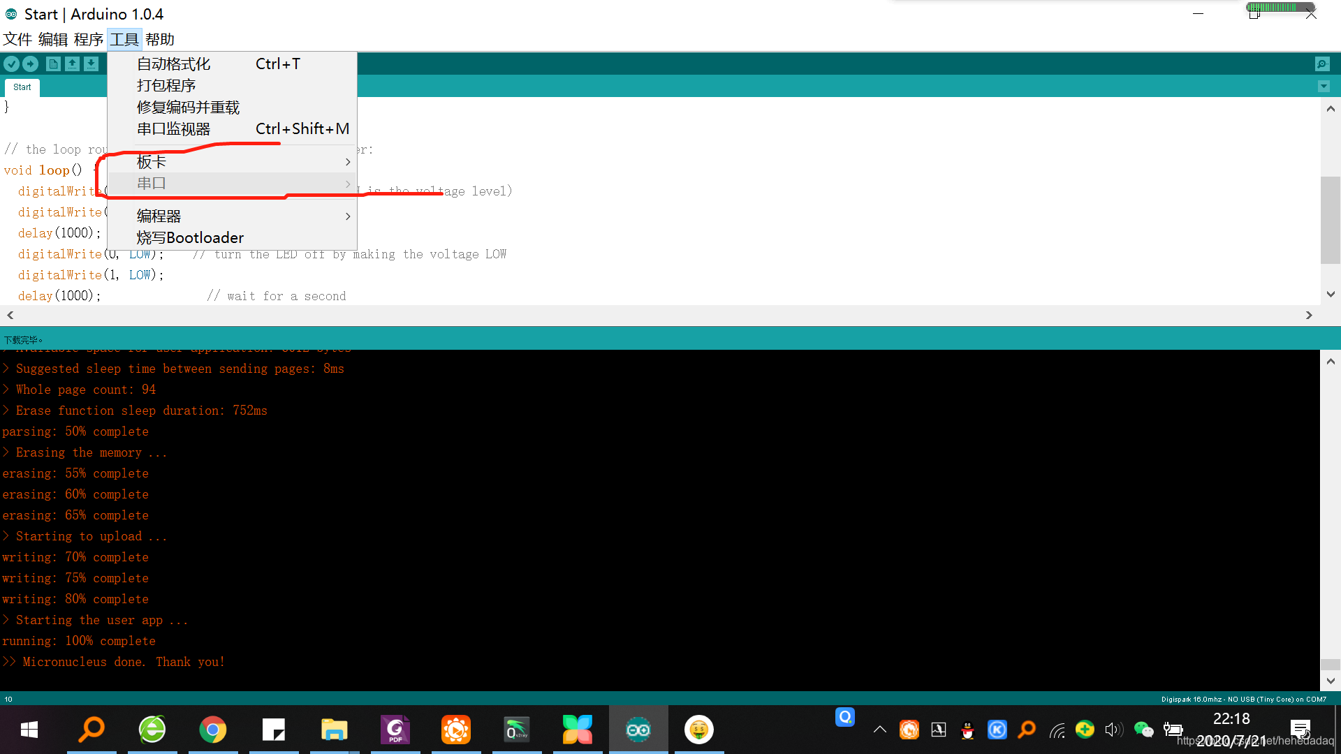
Task: Click the Verify sketch checkmark icon
Action: tap(11, 64)
